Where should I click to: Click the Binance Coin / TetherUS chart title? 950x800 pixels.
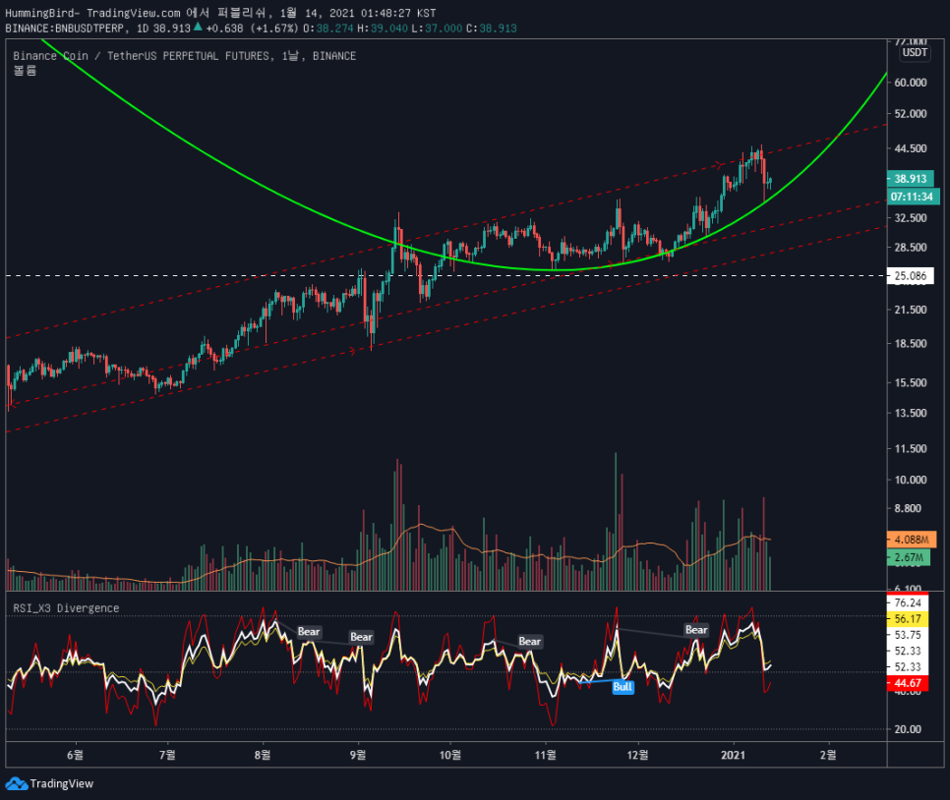tap(185, 56)
